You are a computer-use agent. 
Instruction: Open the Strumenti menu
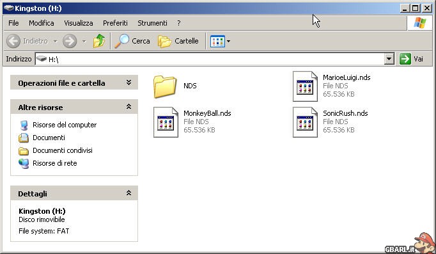pos(152,23)
